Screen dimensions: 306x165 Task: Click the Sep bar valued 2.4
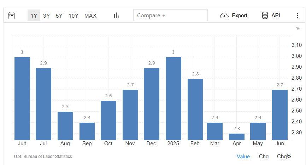click(x=87, y=131)
